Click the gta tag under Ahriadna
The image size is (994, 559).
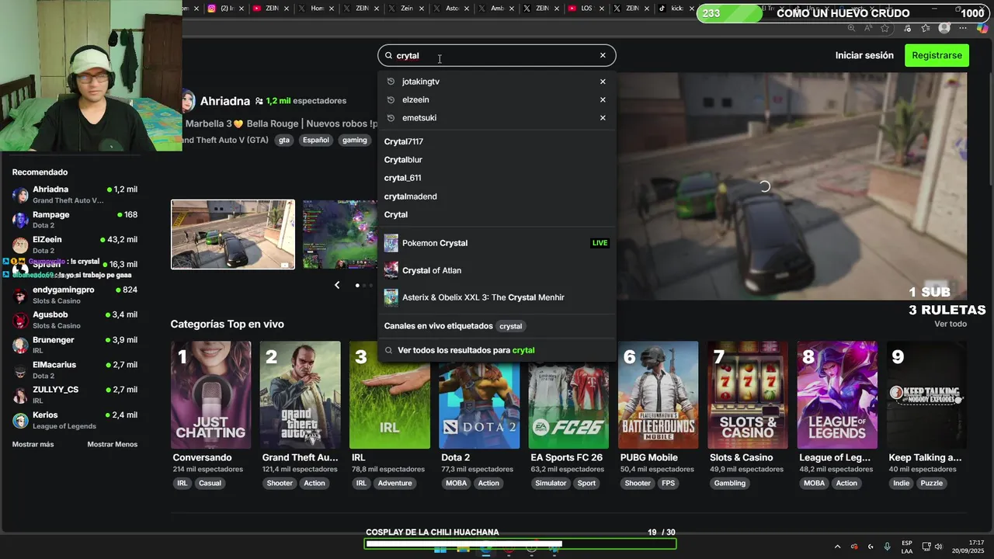(x=284, y=140)
